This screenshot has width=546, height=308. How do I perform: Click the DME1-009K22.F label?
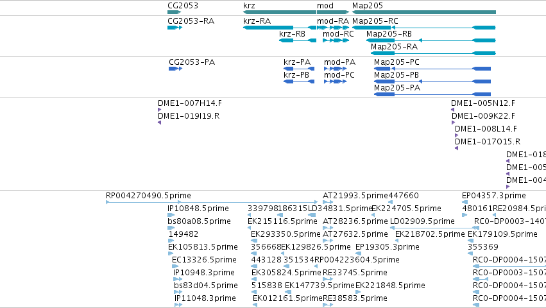tap(483, 116)
